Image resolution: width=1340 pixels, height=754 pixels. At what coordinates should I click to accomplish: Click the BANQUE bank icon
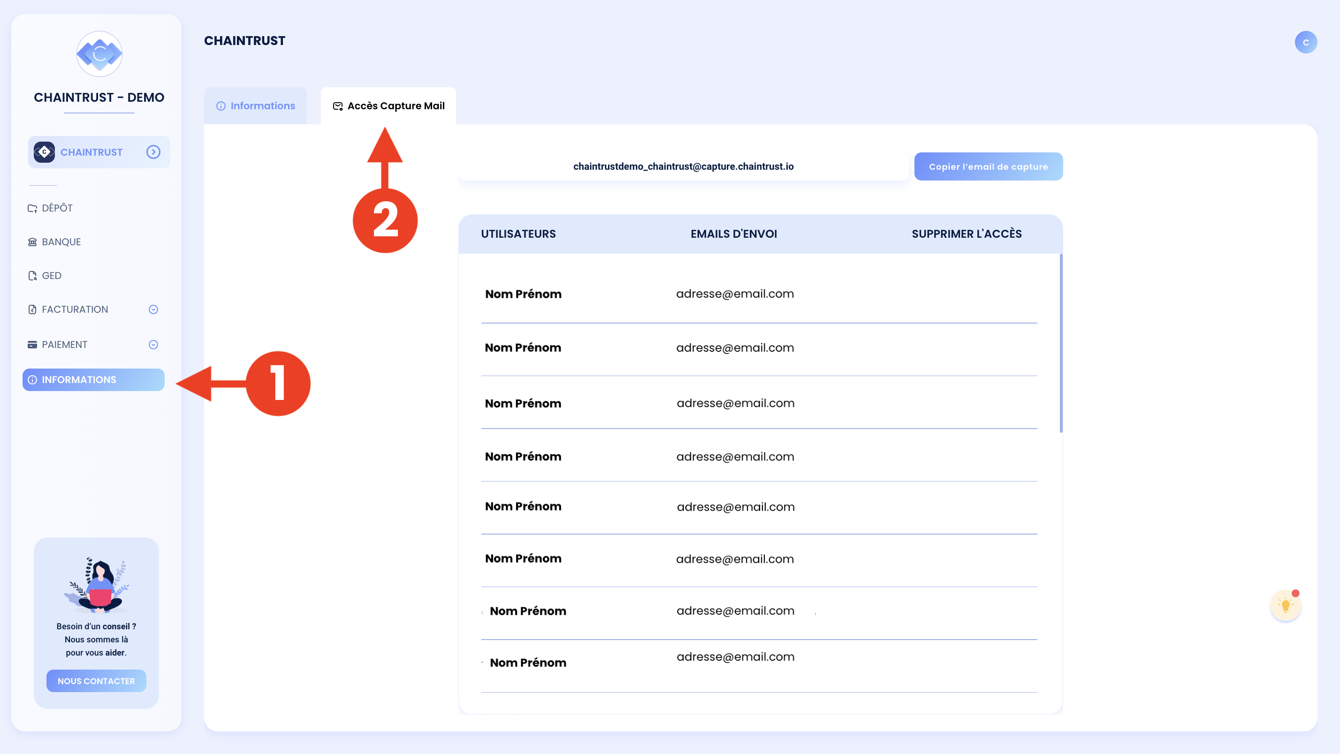[x=32, y=242]
